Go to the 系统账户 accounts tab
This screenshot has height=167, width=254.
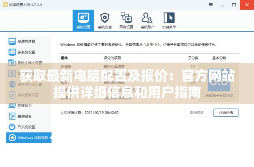click(147, 21)
